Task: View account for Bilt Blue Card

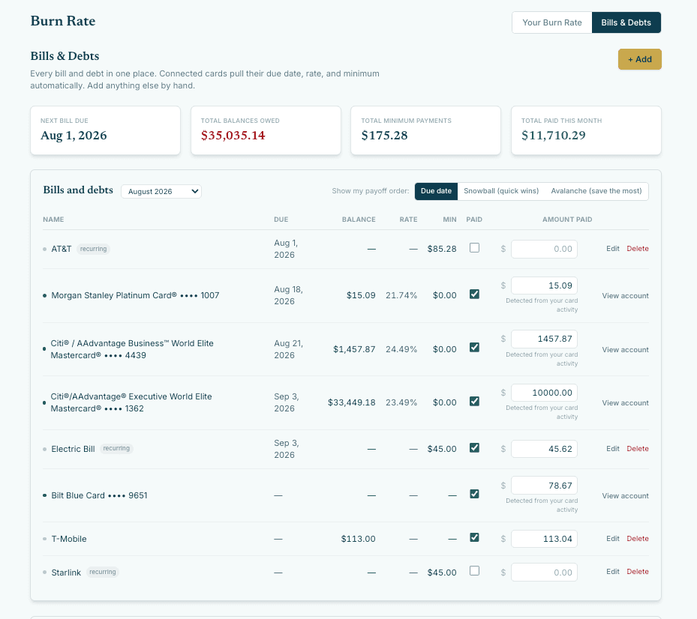Action: click(625, 496)
